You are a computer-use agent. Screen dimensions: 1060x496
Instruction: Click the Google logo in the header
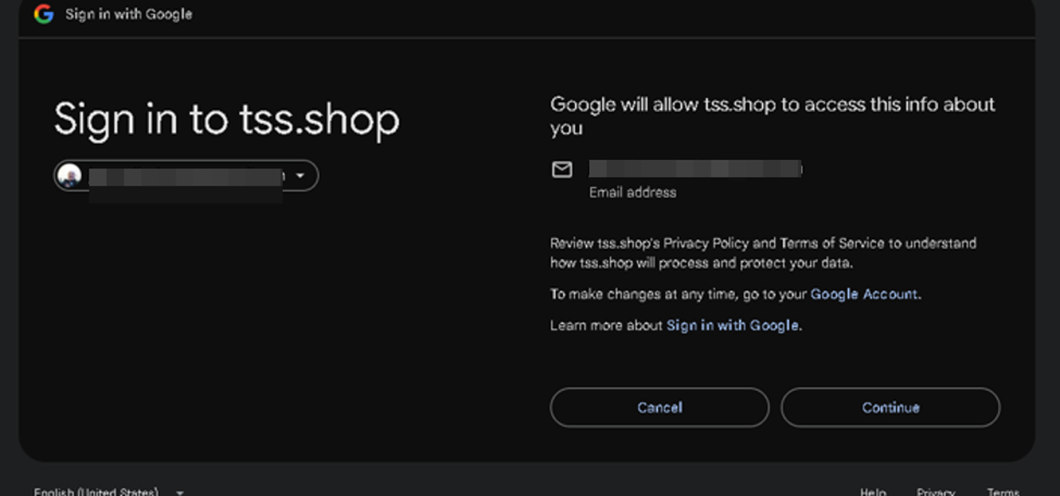pyautogui.click(x=44, y=14)
